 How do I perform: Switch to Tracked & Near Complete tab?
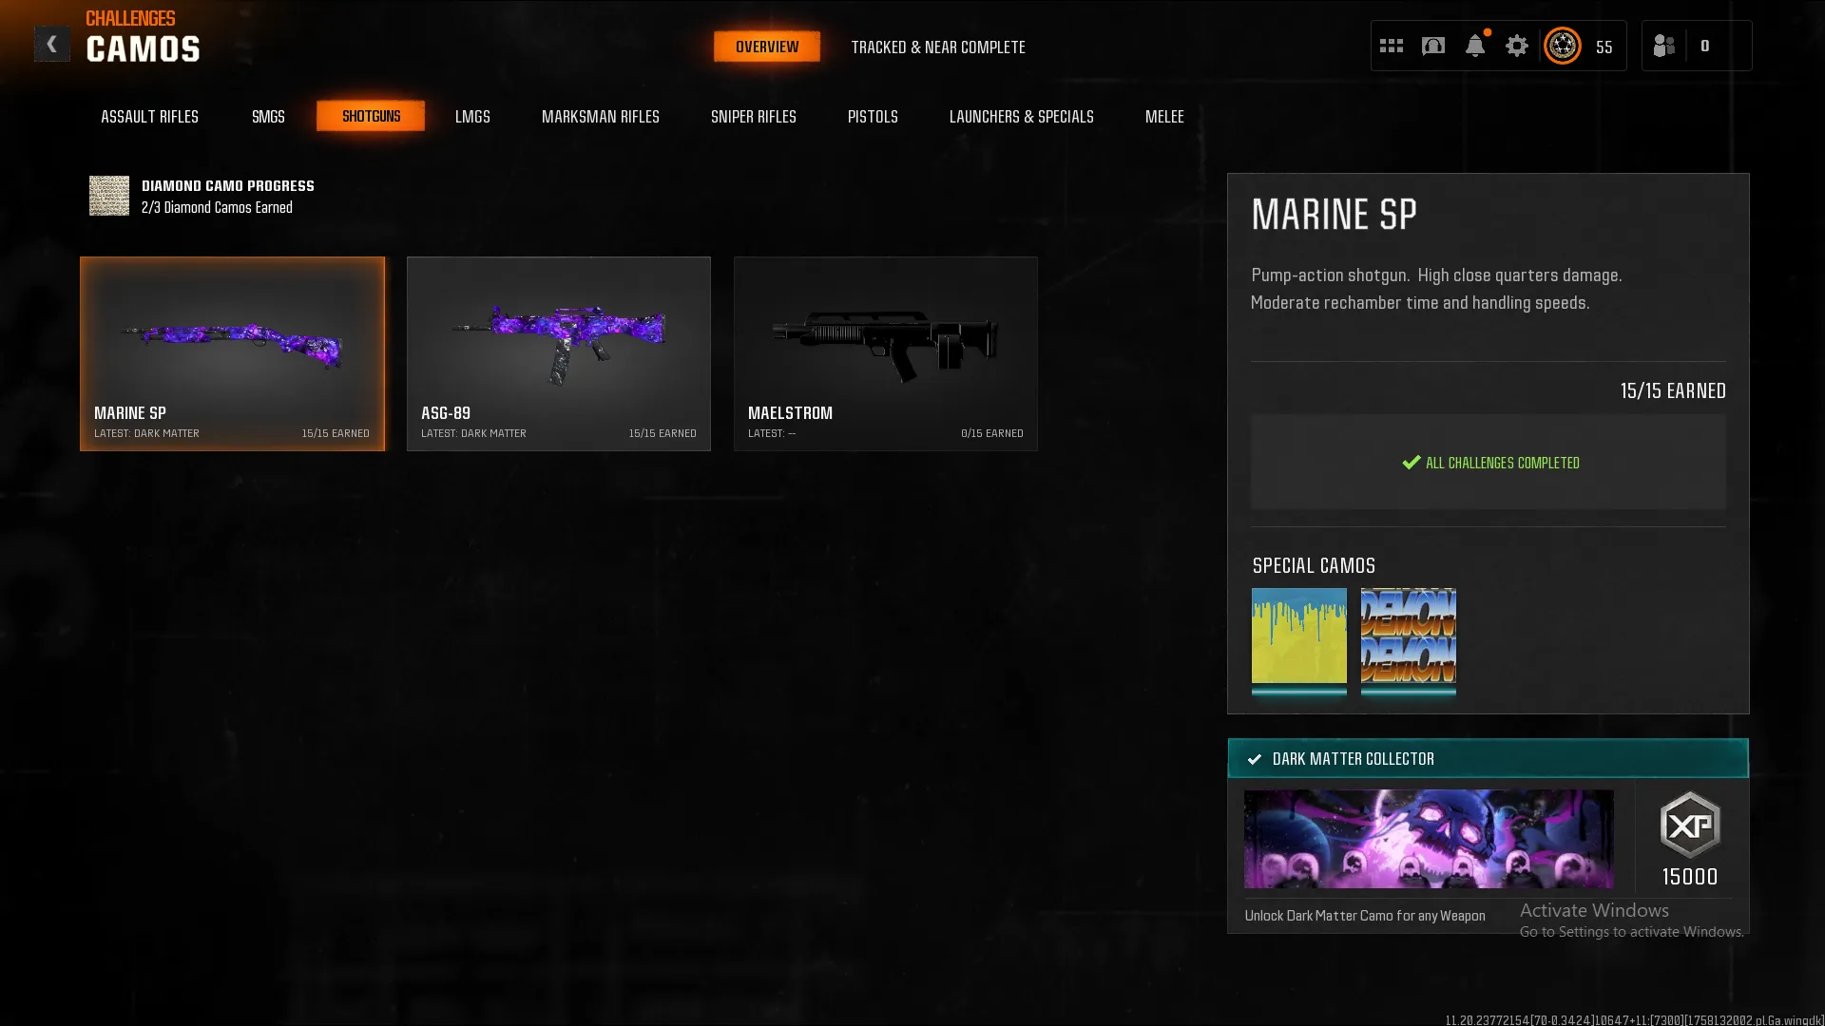[x=937, y=47]
